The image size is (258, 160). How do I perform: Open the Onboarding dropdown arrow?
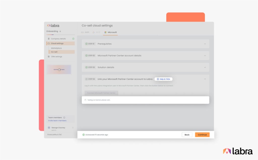pyautogui.click(x=60, y=31)
